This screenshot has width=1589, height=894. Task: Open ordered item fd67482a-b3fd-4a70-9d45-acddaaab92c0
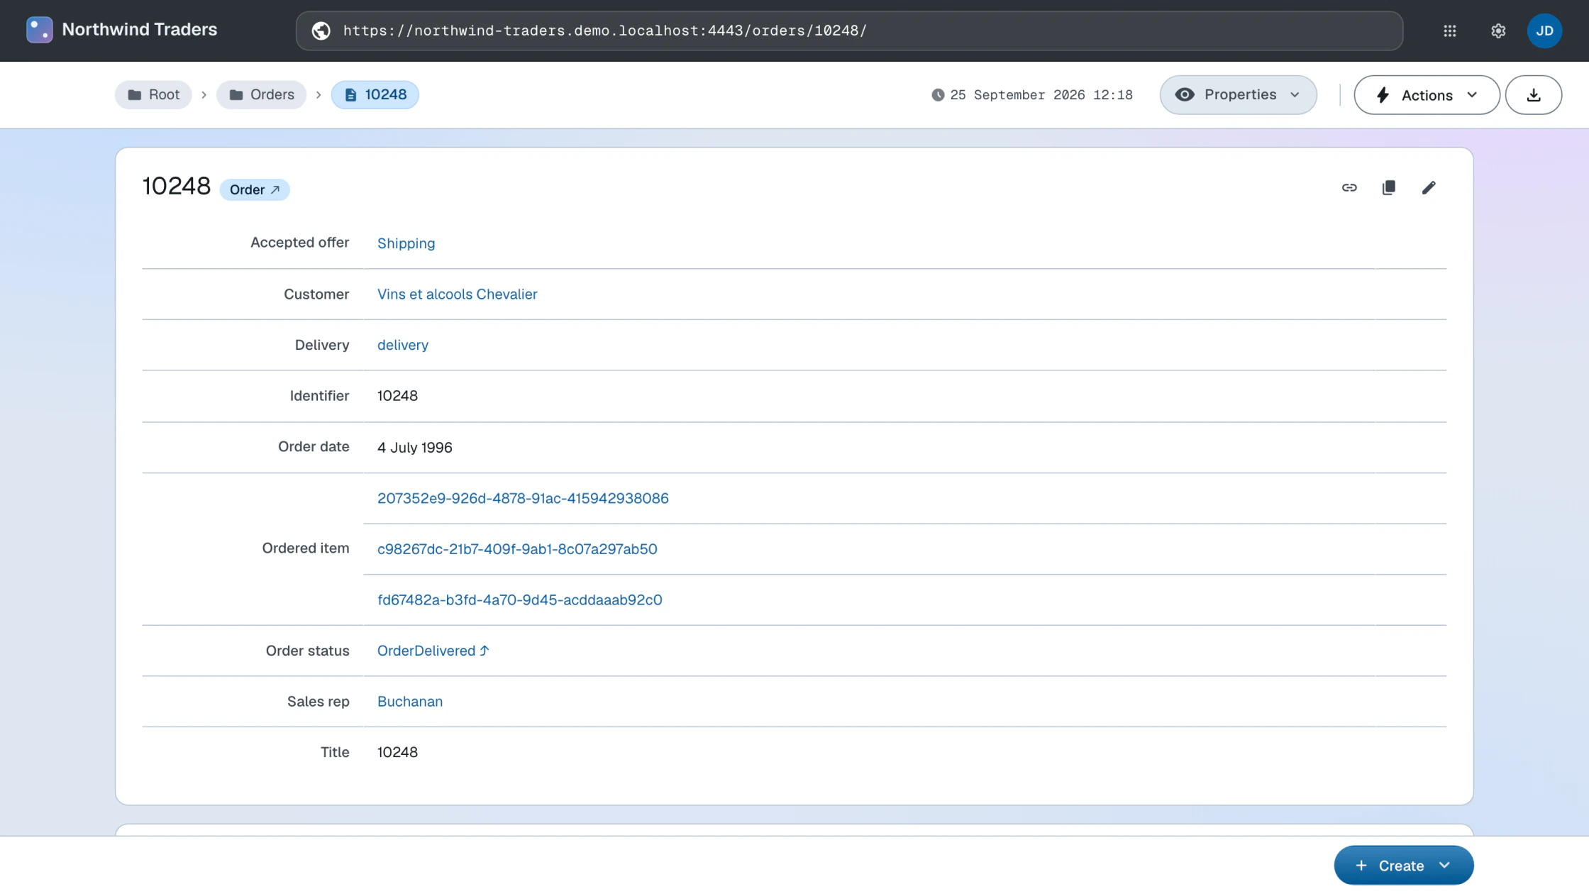pyautogui.click(x=519, y=600)
